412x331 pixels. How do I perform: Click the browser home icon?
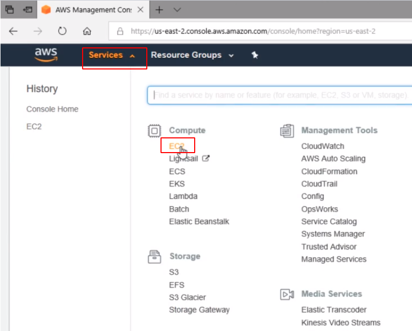[x=87, y=31]
